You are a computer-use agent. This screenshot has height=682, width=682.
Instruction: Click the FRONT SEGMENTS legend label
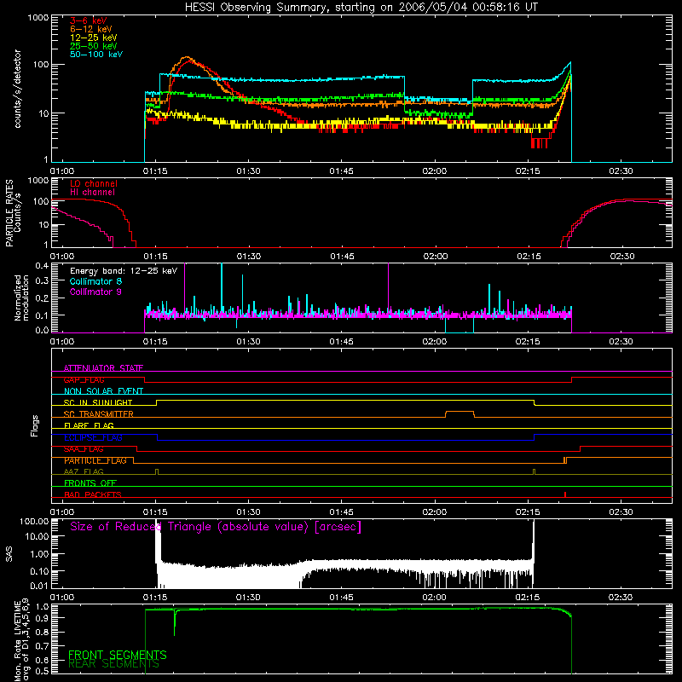tap(118, 655)
